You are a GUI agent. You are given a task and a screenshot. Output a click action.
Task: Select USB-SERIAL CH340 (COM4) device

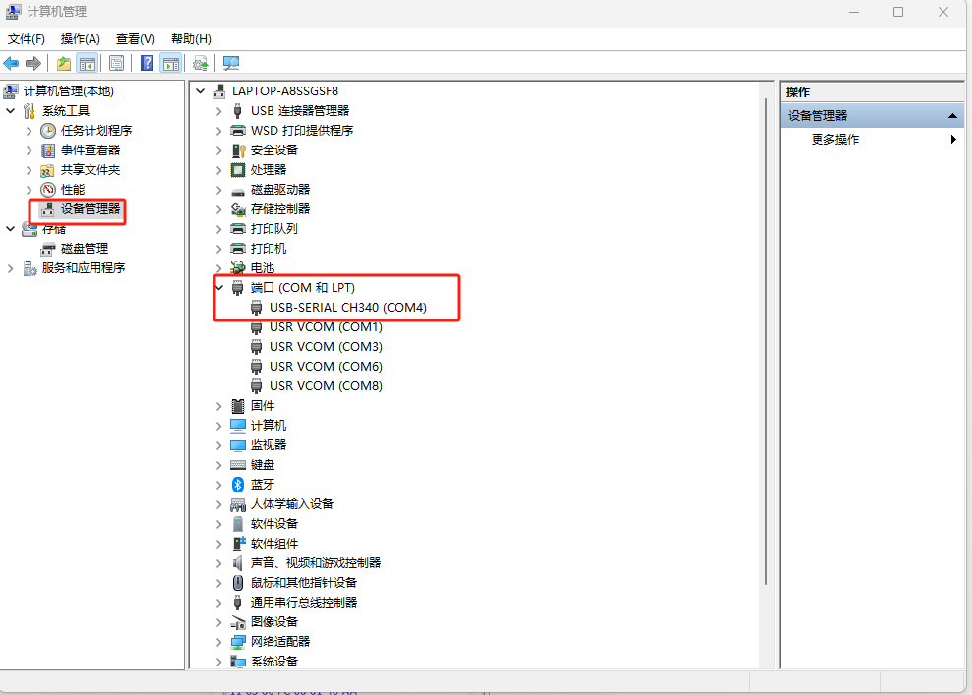click(348, 308)
